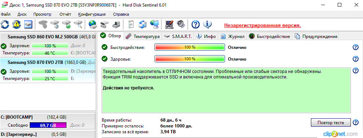Click the Незарегистрированная версия link

pyautogui.click(x=262, y=25)
